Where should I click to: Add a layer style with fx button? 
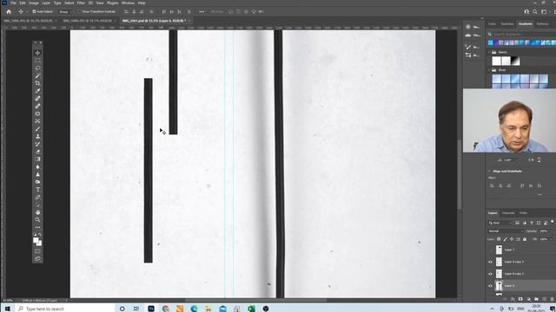[513, 299]
